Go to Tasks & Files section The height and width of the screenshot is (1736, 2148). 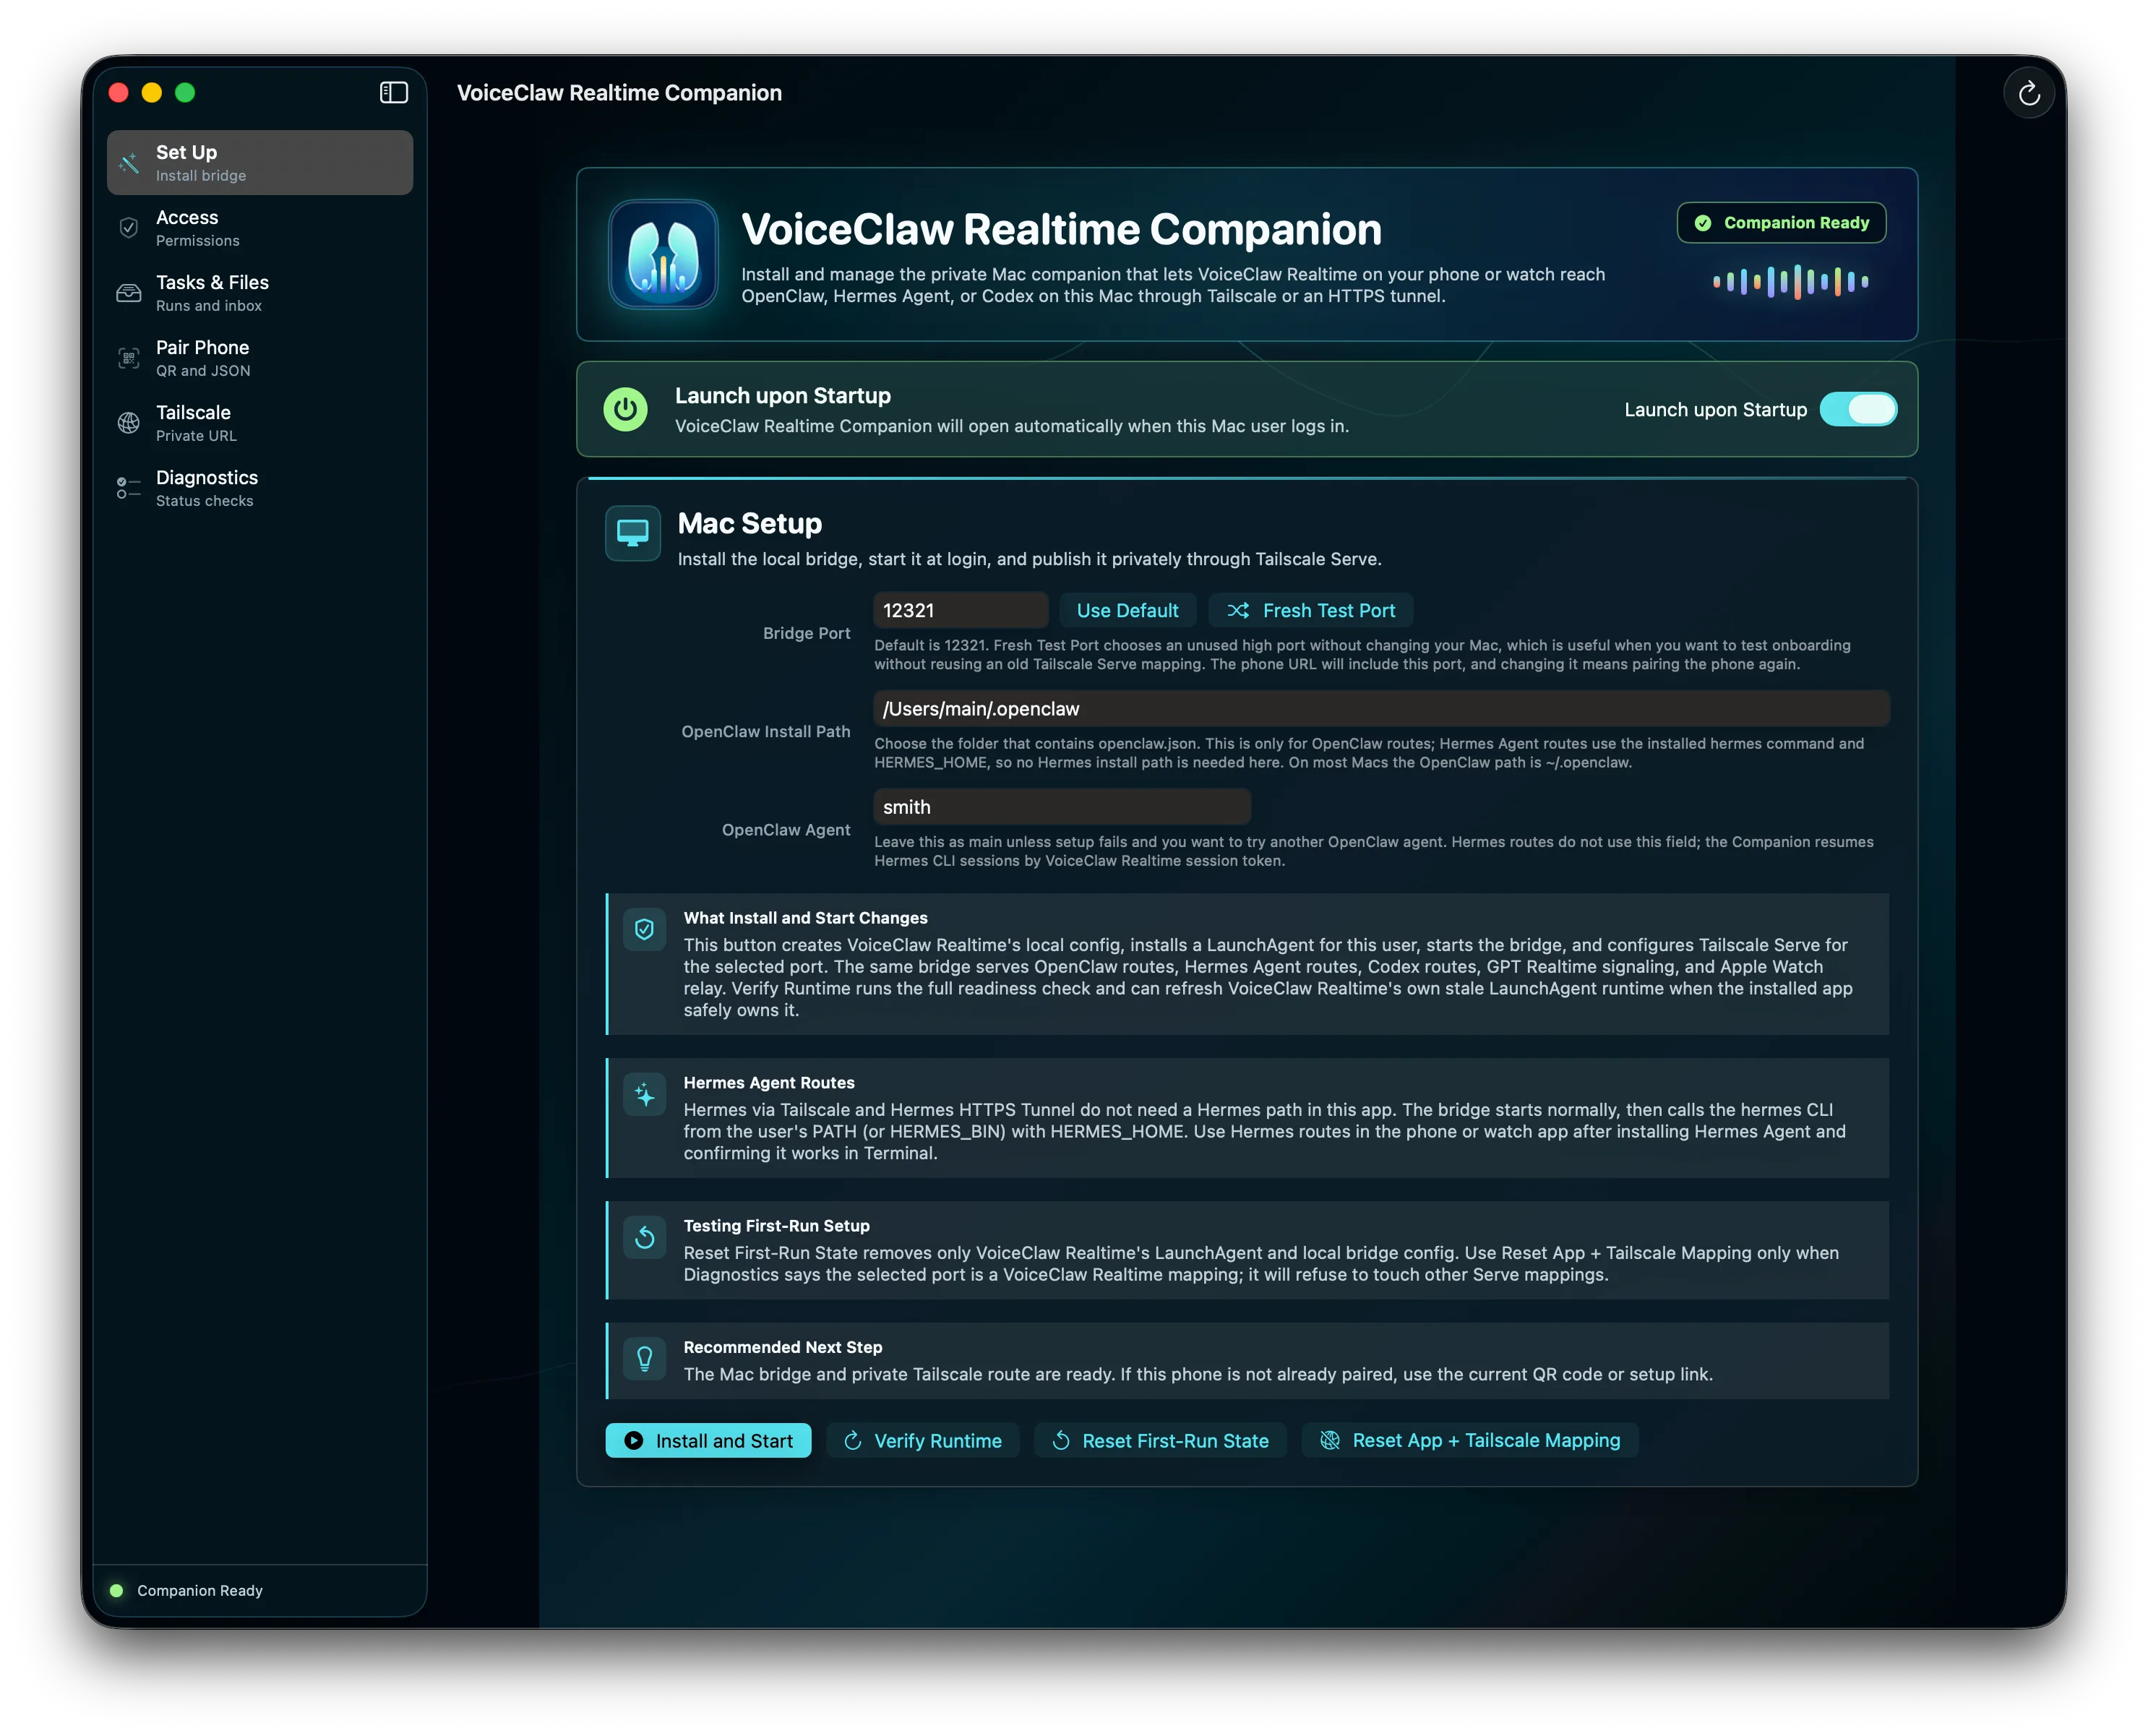[260, 293]
